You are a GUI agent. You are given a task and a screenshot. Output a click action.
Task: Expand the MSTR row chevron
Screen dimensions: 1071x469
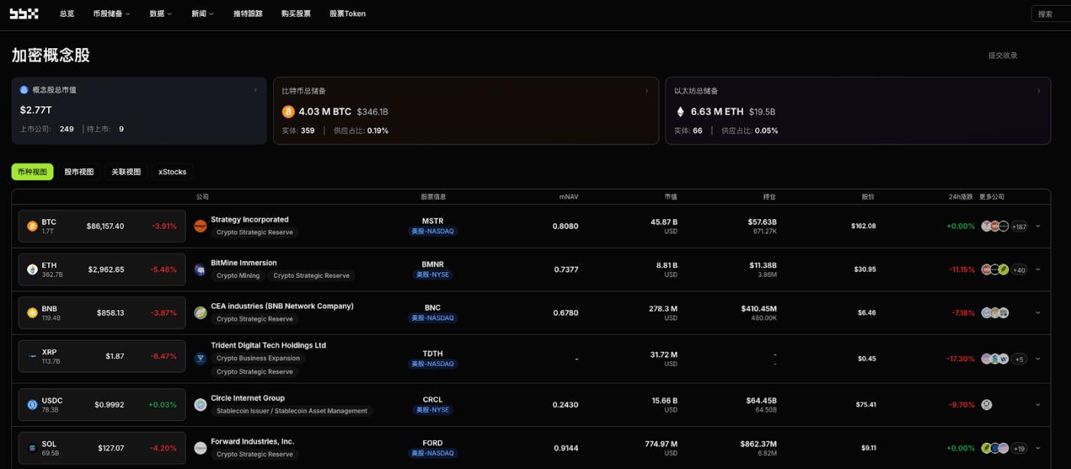point(1038,226)
